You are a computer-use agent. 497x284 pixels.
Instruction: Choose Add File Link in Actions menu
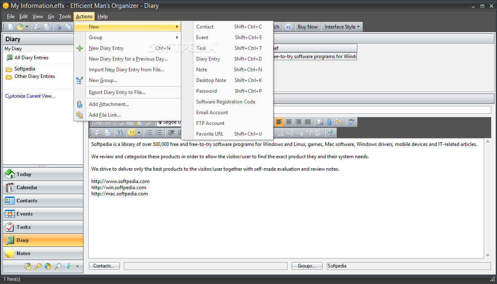coord(128,115)
